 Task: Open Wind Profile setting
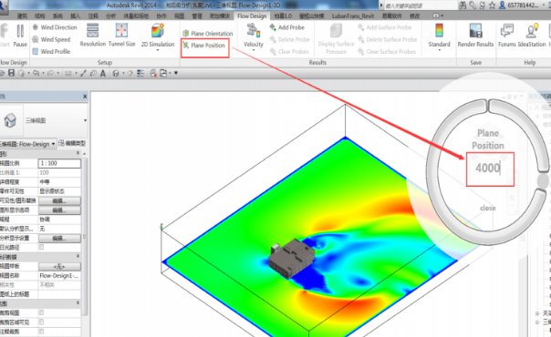[x=51, y=51]
